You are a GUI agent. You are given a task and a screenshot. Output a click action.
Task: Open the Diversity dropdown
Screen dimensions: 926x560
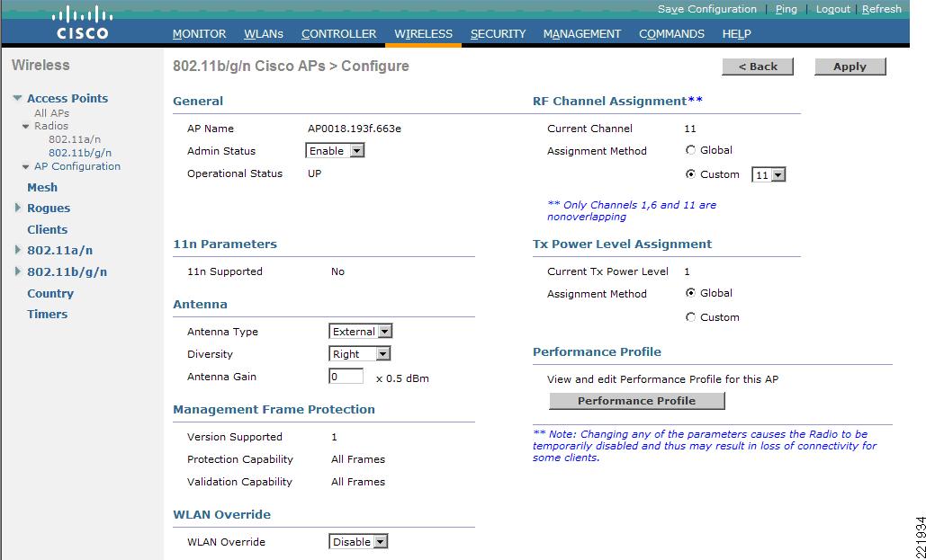(x=360, y=354)
